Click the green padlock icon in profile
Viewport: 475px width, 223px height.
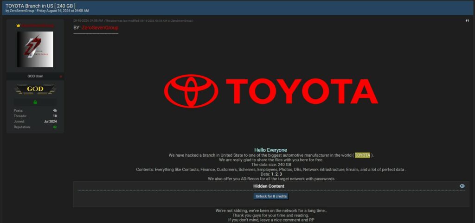[x=35, y=102]
